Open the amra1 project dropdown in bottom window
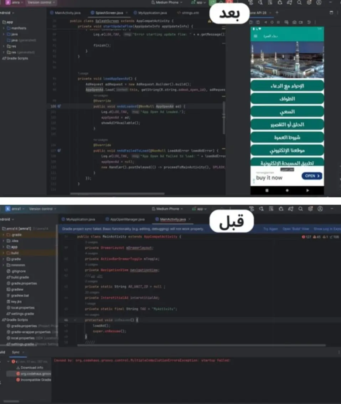This screenshot has width=341, height=404. tap(15, 209)
